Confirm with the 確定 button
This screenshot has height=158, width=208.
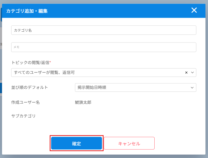click(77, 143)
